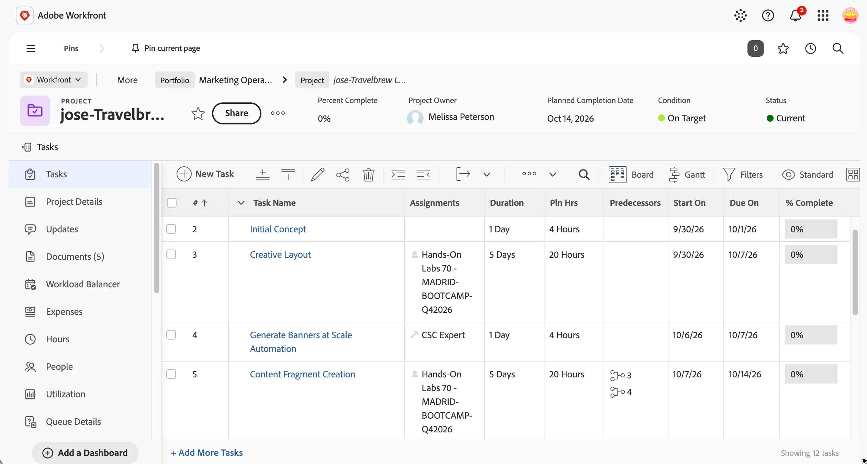Image resolution: width=867 pixels, height=464 pixels.
Task: Open recent items clock icon
Action: pyautogui.click(x=810, y=48)
